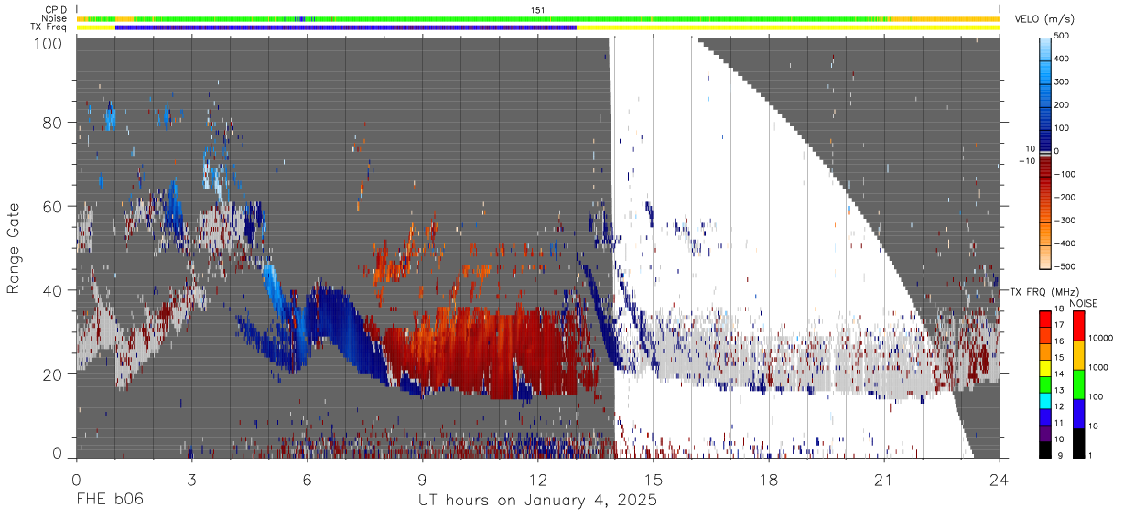Click y-axis tick label '40'
Image resolution: width=1124 pixels, height=519 pixels.
click(54, 290)
